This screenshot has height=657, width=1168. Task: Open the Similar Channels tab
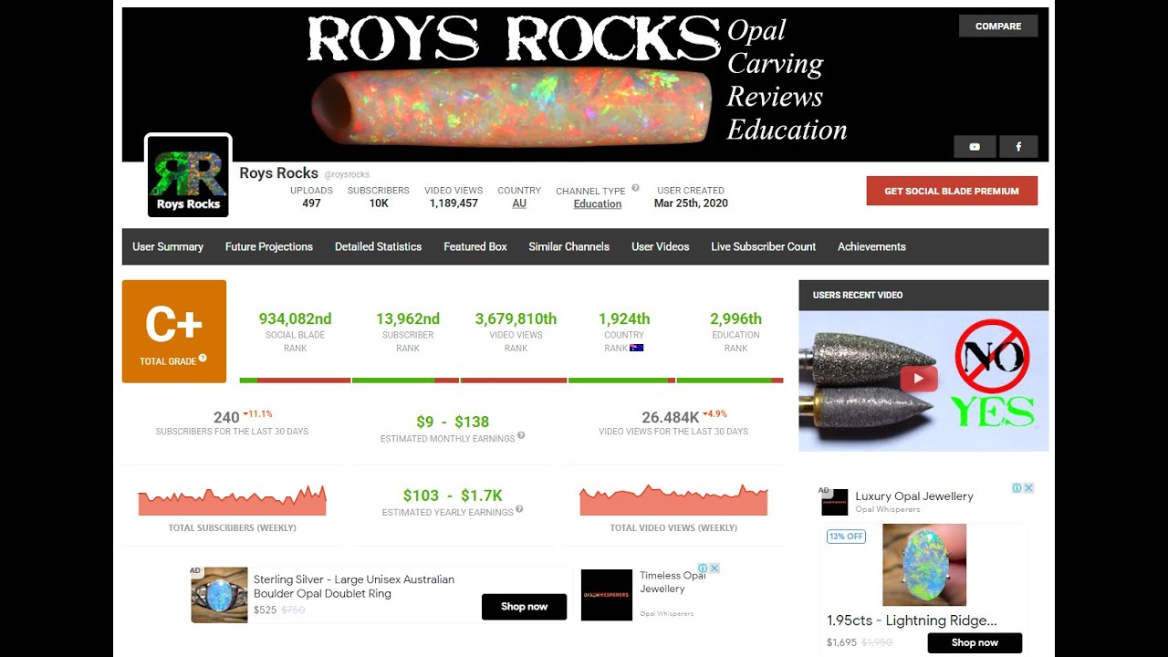point(568,246)
